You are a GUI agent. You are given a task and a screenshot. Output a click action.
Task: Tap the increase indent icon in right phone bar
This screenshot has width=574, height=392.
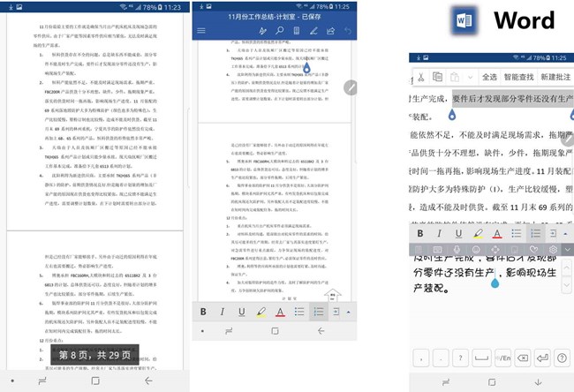point(553,233)
